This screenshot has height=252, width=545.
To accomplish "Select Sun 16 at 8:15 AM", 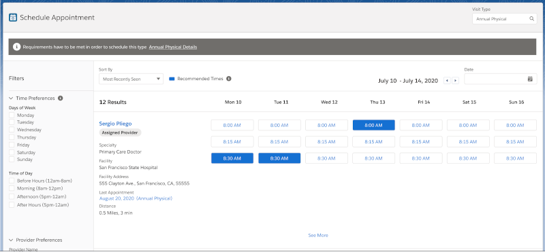I will tap(515, 142).
